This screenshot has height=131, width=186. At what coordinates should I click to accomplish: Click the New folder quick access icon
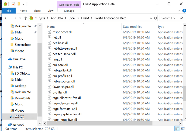point(19,4)
